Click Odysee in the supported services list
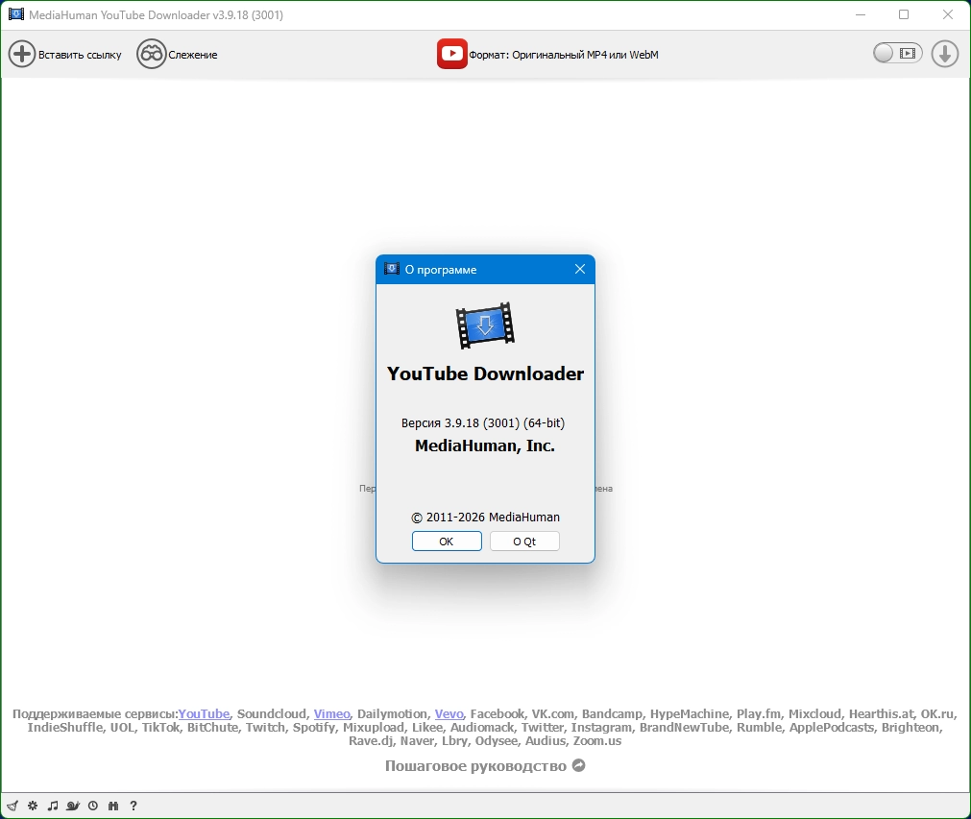Viewport: 971px width, 819px height. (496, 741)
